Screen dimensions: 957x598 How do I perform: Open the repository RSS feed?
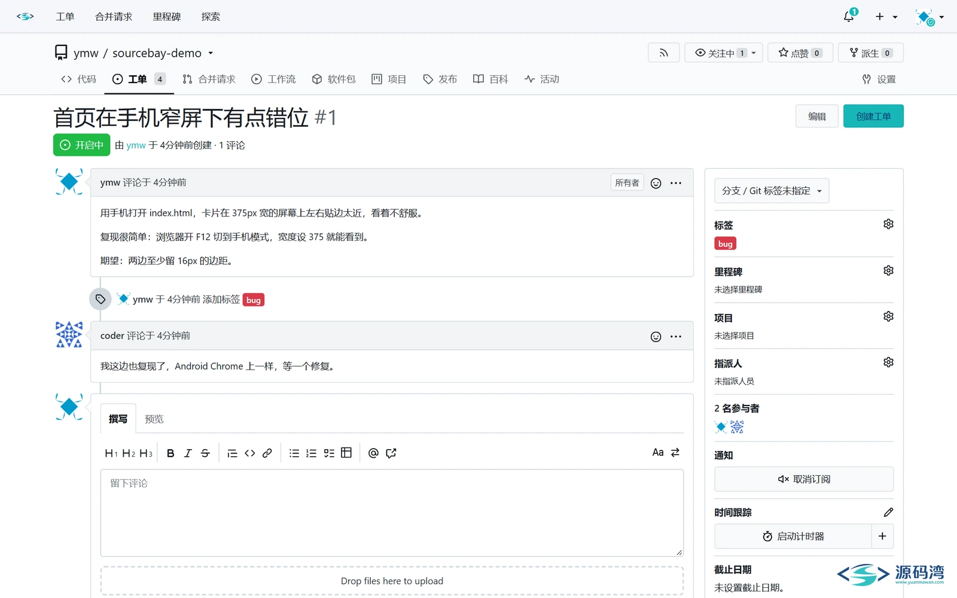coord(664,53)
